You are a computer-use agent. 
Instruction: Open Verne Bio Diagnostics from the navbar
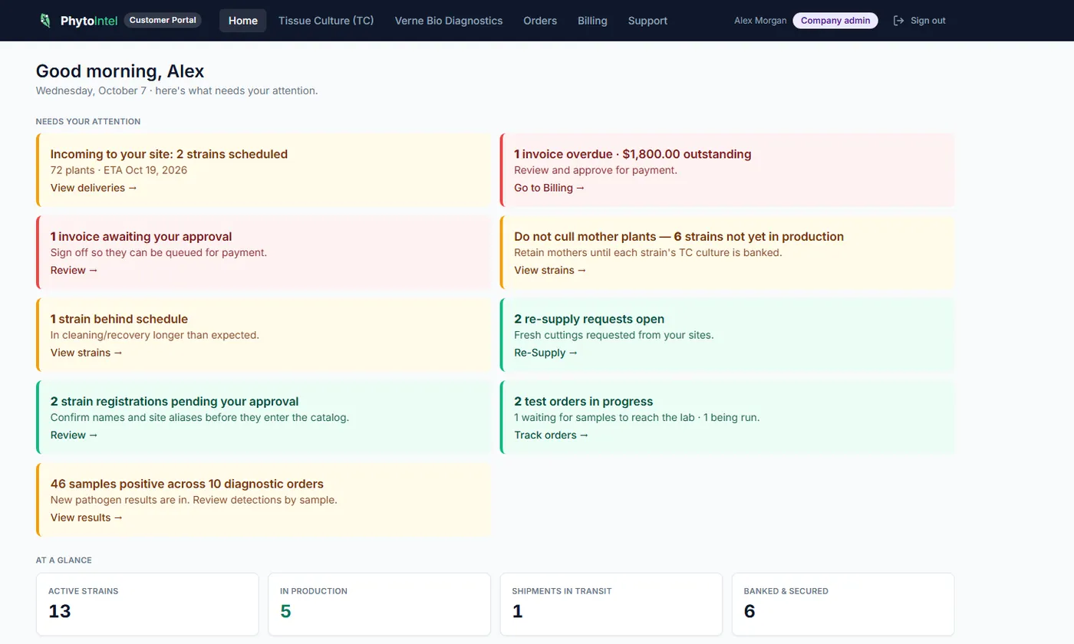click(x=449, y=21)
